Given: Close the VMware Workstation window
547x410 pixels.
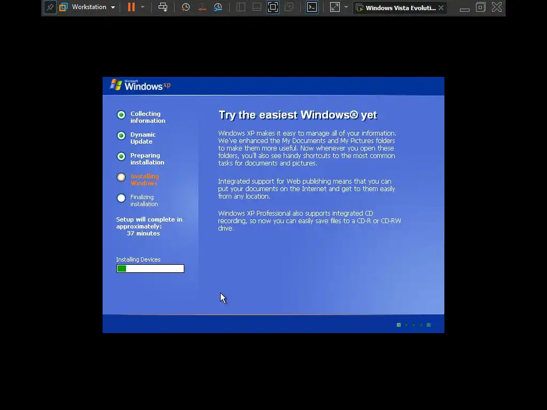Looking at the screenshot, I should pos(497,7).
